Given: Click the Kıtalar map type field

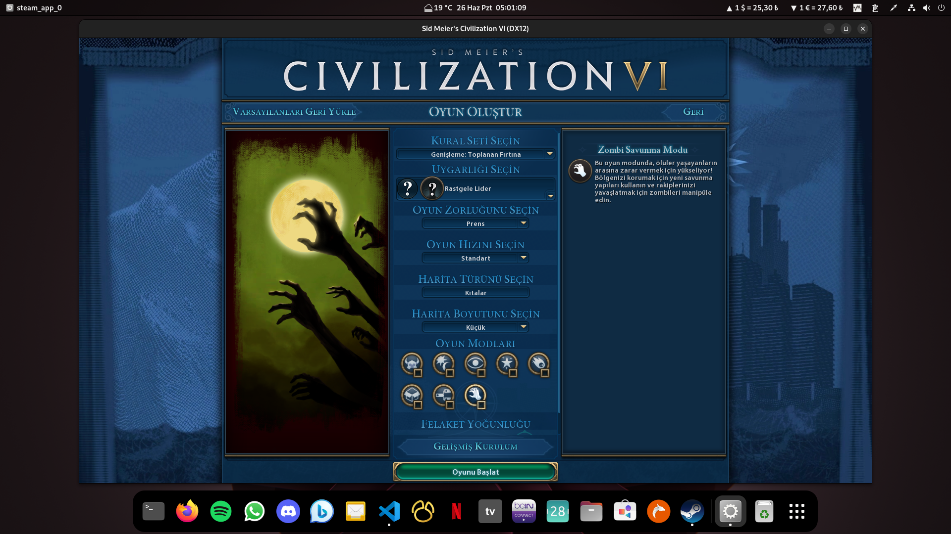Looking at the screenshot, I should click(x=475, y=293).
